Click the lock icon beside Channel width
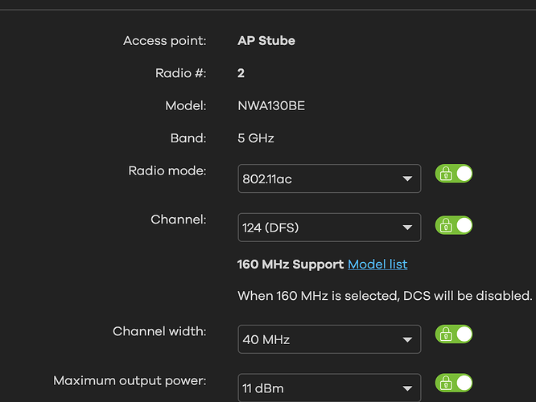 (x=444, y=334)
